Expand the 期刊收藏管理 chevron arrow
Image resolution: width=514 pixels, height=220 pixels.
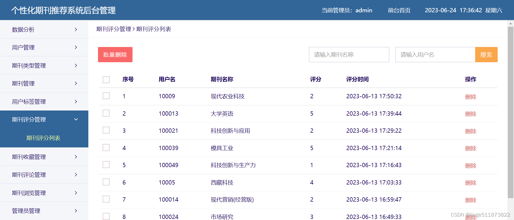pyautogui.click(x=76, y=157)
